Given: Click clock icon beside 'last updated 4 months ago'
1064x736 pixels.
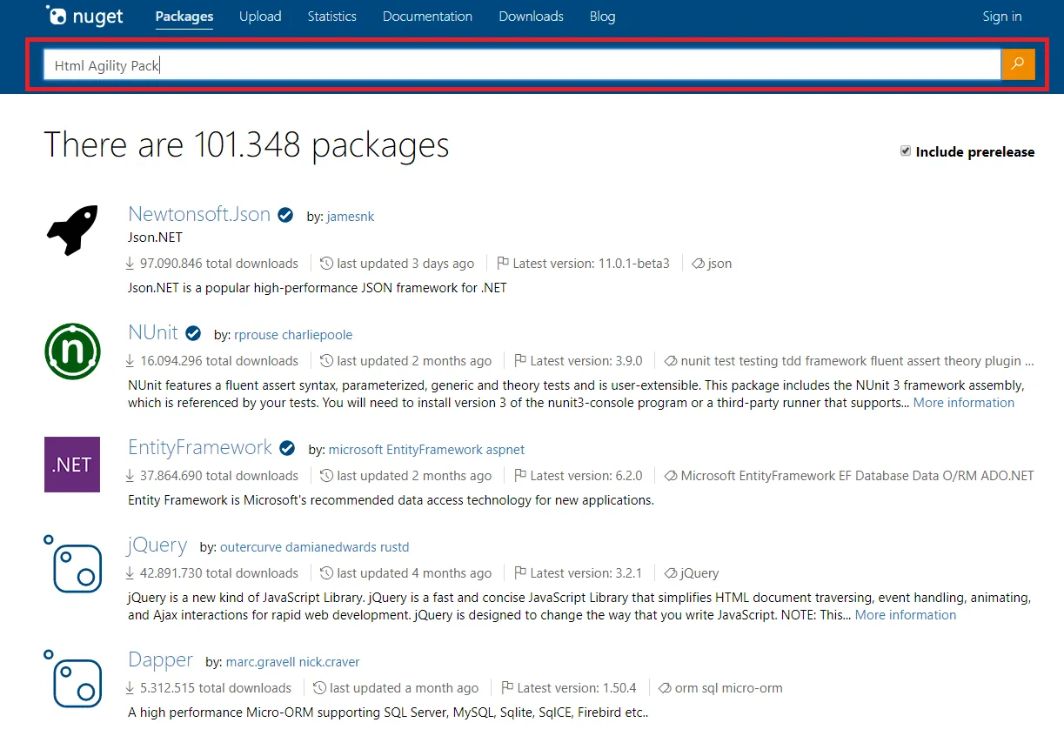Looking at the screenshot, I should [326, 573].
